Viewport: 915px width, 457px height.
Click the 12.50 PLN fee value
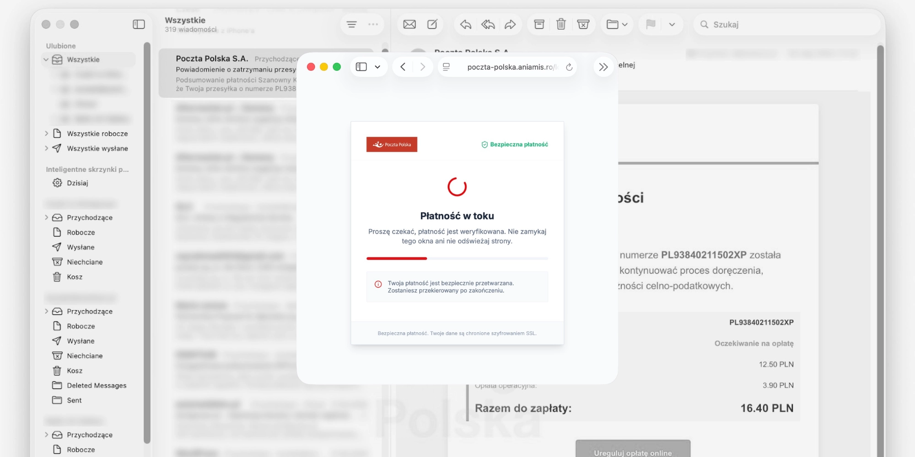coord(776,364)
